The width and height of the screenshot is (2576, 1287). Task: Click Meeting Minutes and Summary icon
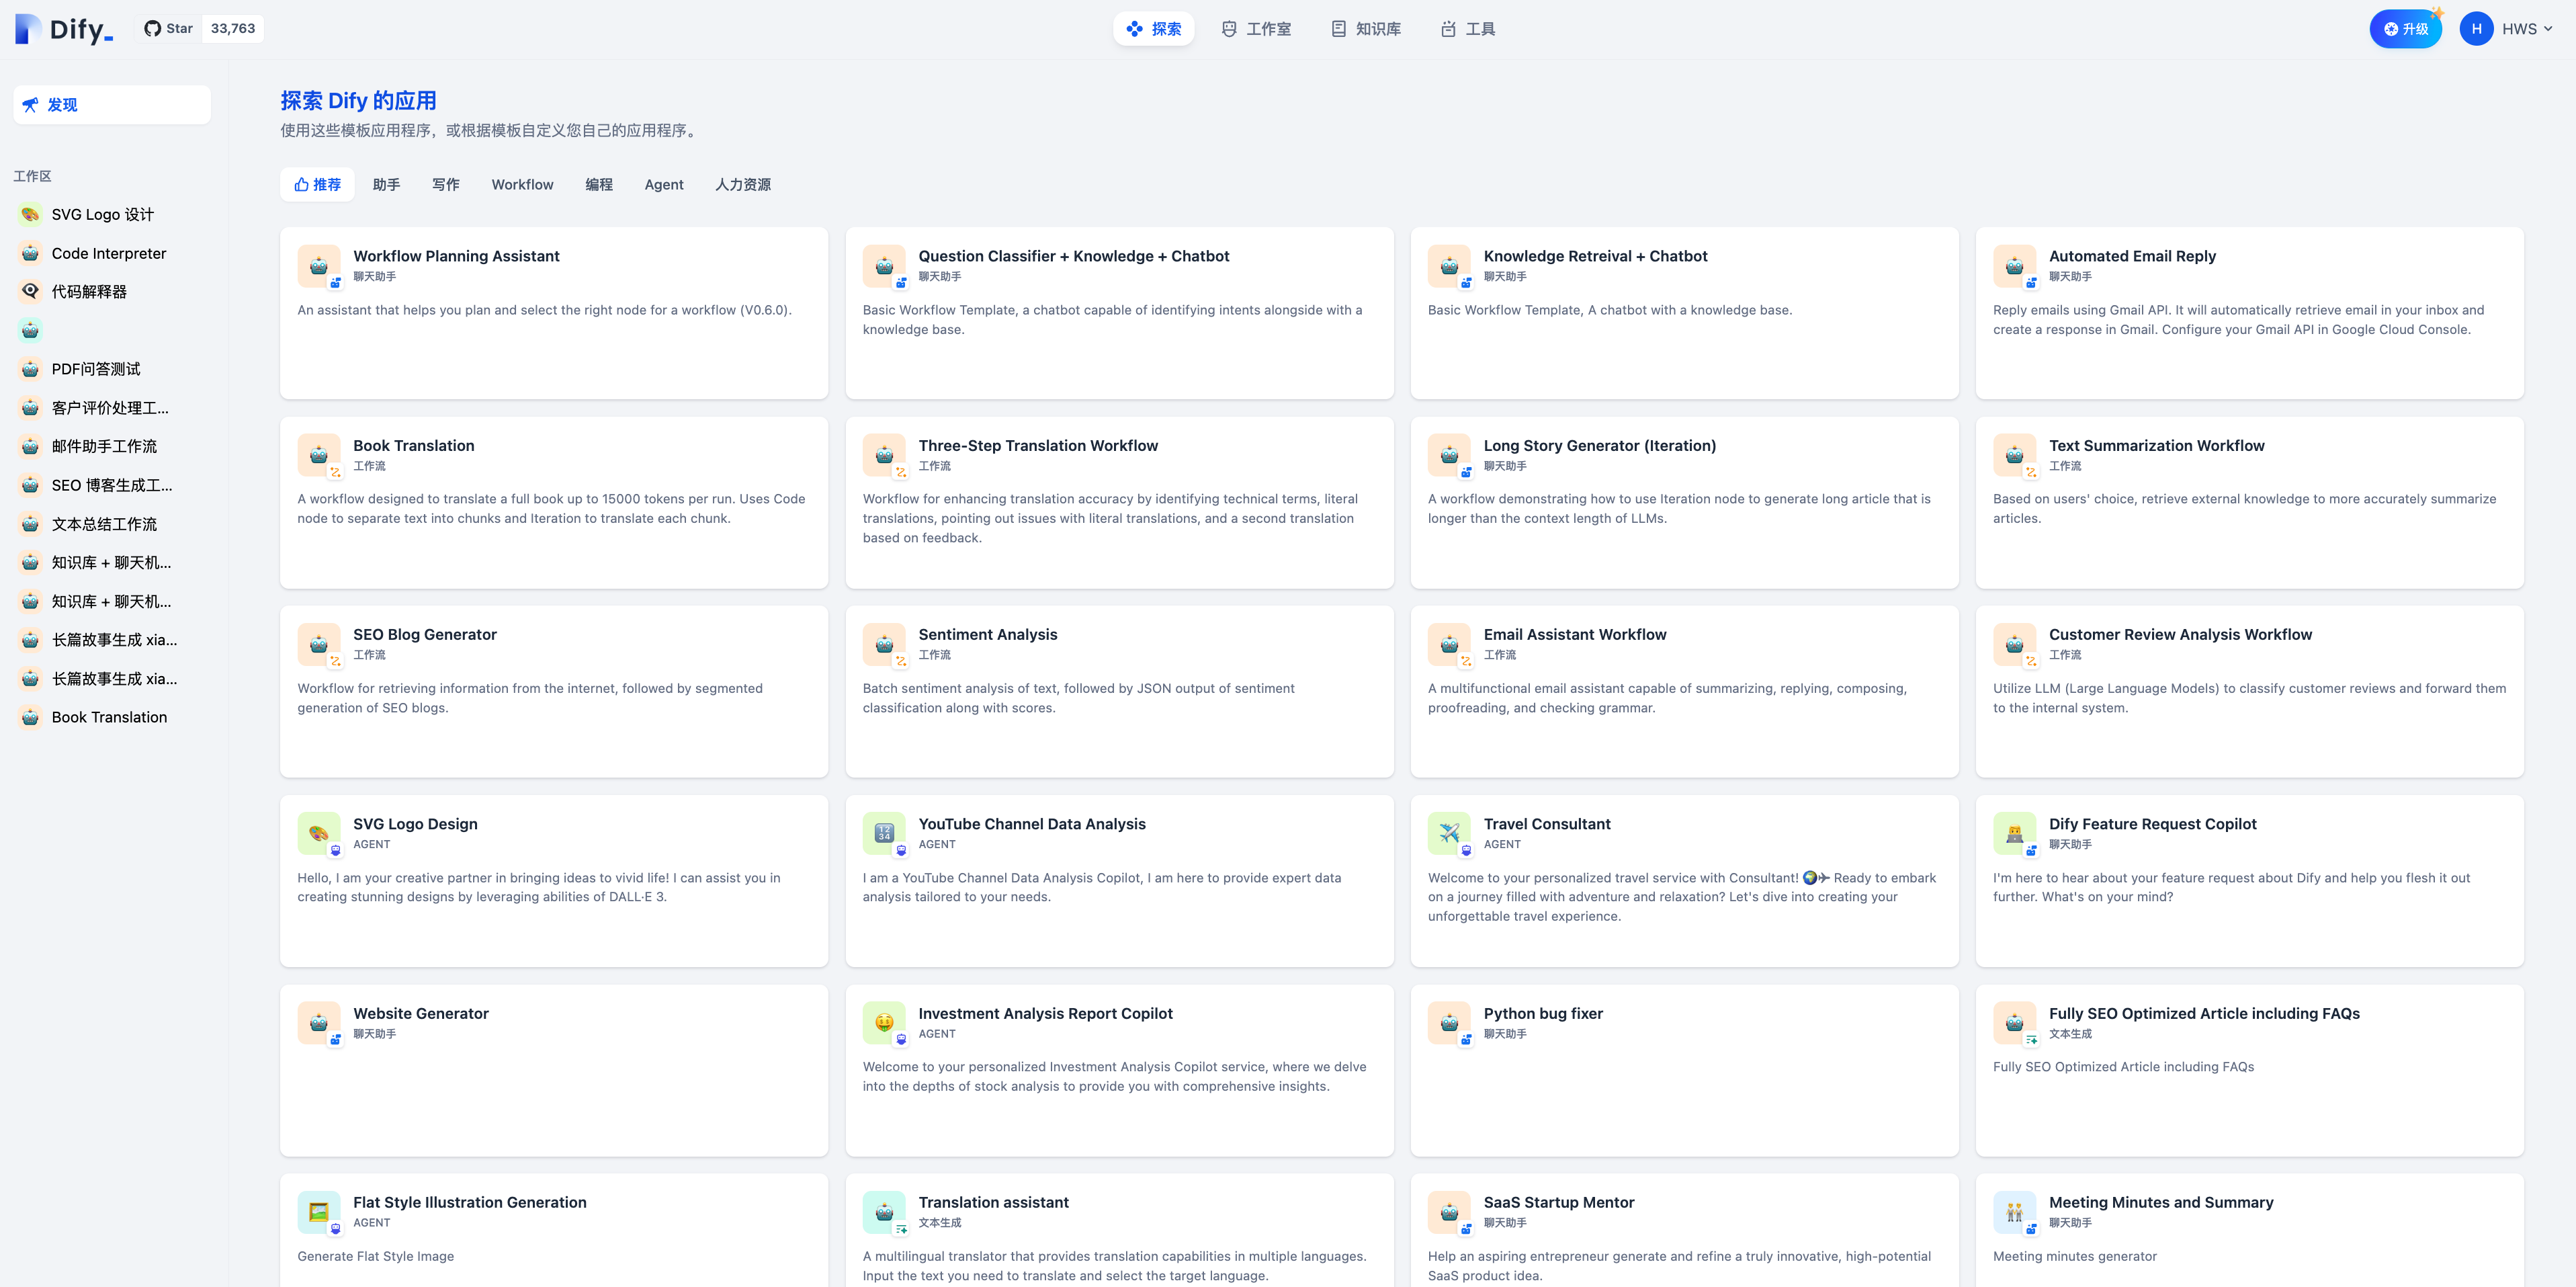tap(2014, 1211)
